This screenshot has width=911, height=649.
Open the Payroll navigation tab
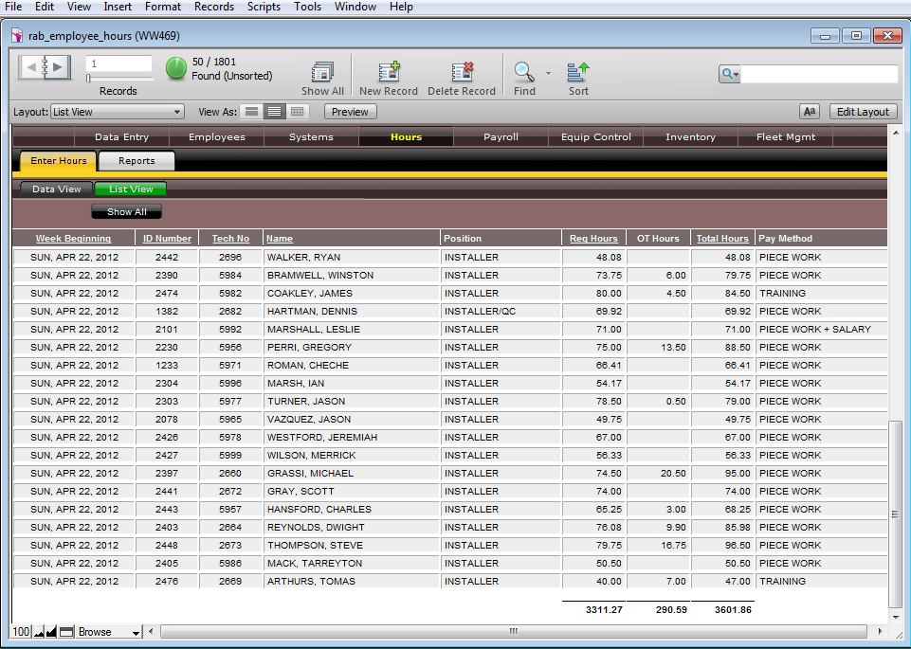[x=501, y=137]
